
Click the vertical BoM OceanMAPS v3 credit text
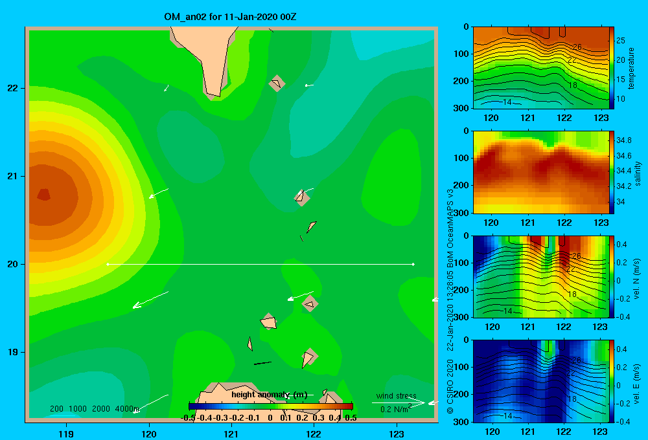[450, 301]
